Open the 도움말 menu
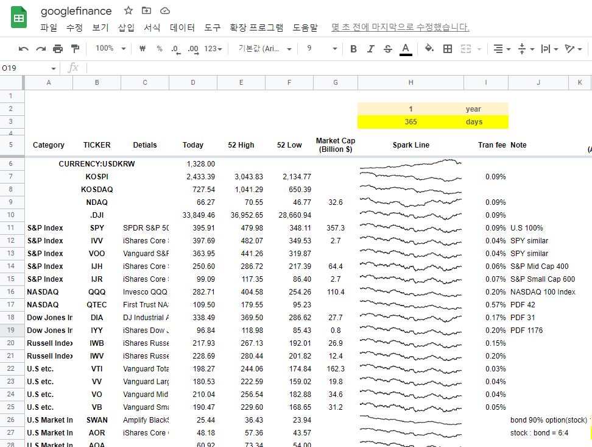The image size is (592, 447). click(305, 27)
